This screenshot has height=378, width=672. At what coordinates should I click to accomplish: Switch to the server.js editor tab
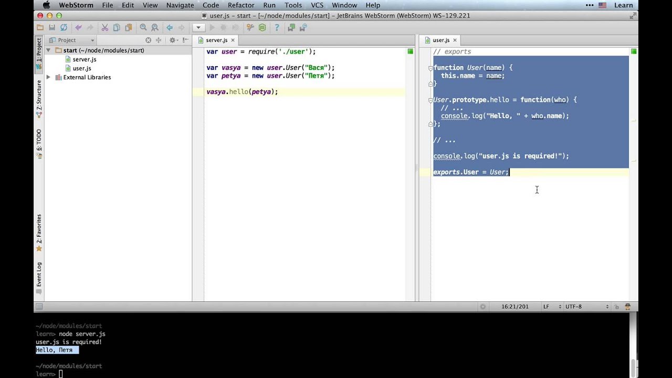(x=216, y=40)
